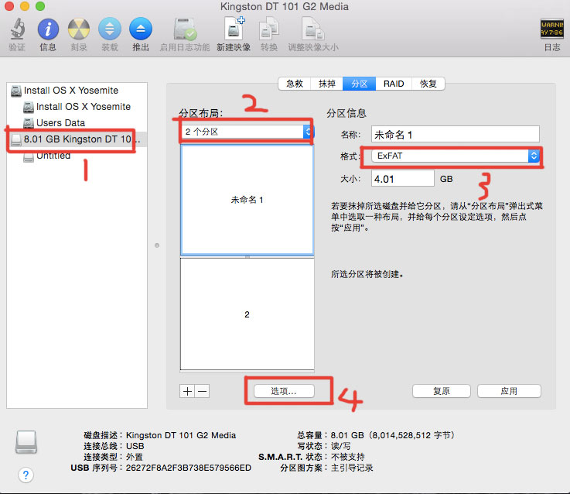Viewport: 570px width, 494px height.
Task: Switch to the 急救 (First Aid) tab
Action: pyautogui.click(x=294, y=84)
